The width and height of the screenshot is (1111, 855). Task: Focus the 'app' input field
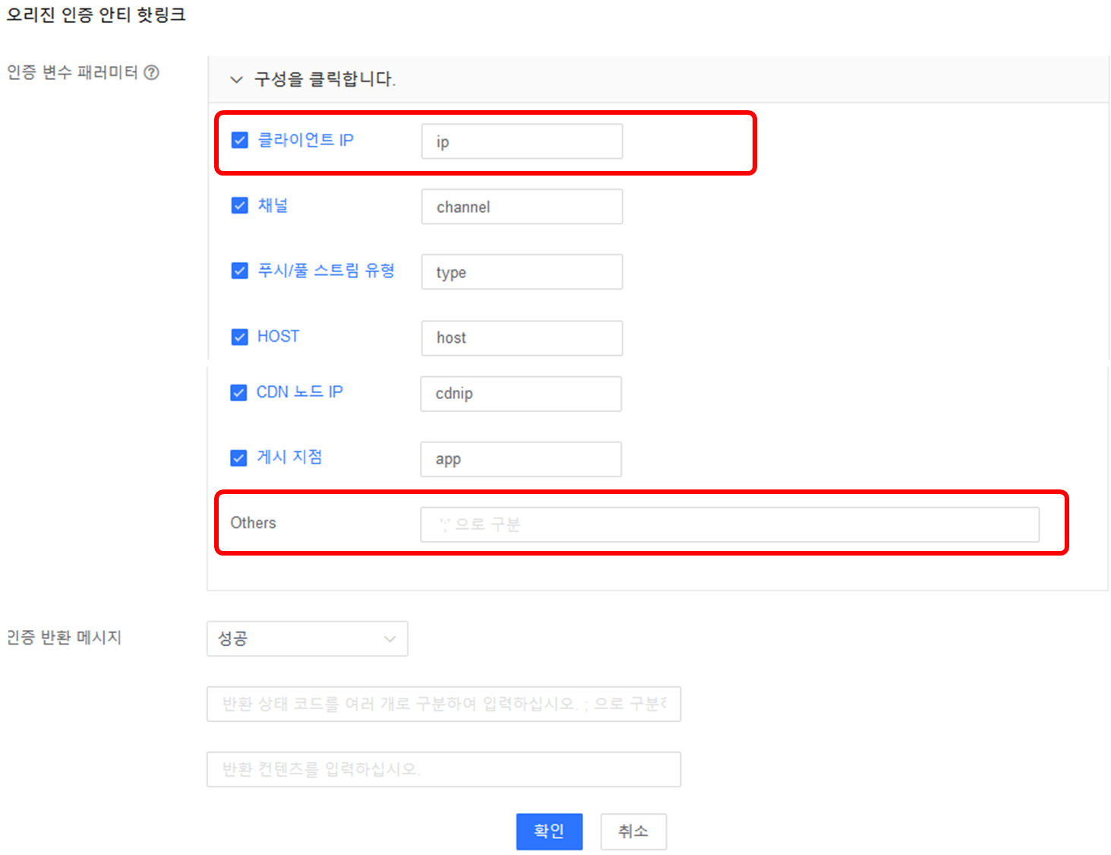click(x=521, y=459)
